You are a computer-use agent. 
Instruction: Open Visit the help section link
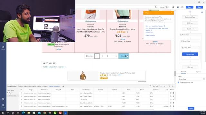50,67
